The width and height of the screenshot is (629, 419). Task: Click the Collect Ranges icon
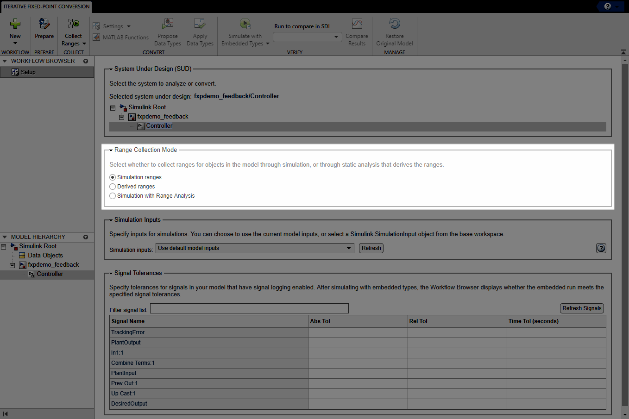pyautogui.click(x=73, y=23)
